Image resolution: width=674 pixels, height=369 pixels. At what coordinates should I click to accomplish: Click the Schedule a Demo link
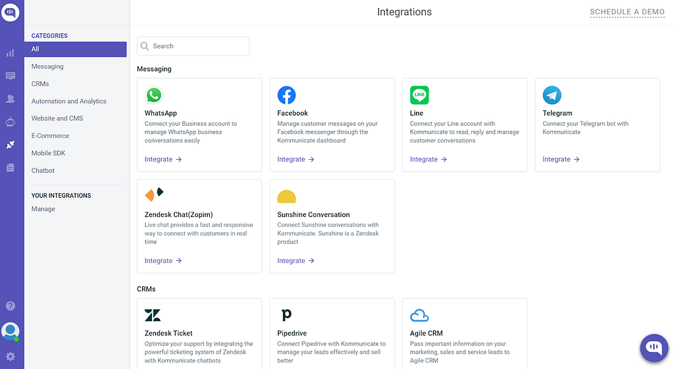[627, 12]
